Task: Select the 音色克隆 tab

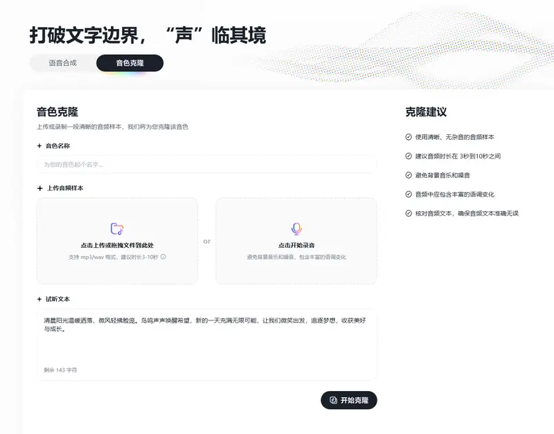Action: [129, 62]
